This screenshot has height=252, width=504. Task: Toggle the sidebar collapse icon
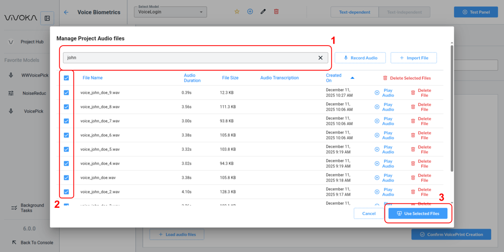coord(47,18)
